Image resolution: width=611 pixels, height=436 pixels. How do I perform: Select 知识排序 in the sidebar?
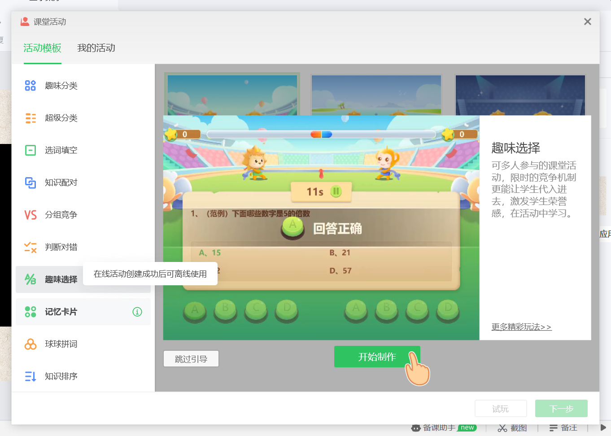(83, 376)
